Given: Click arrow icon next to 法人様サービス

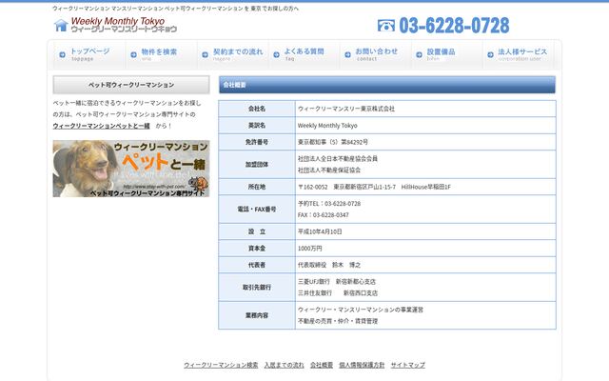Looking at the screenshot, I should 491,55.
